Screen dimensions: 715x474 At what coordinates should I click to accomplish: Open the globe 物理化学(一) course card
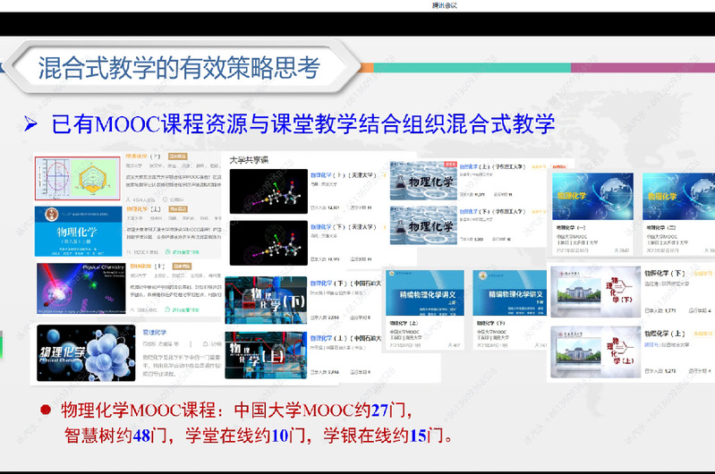click(592, 195)
